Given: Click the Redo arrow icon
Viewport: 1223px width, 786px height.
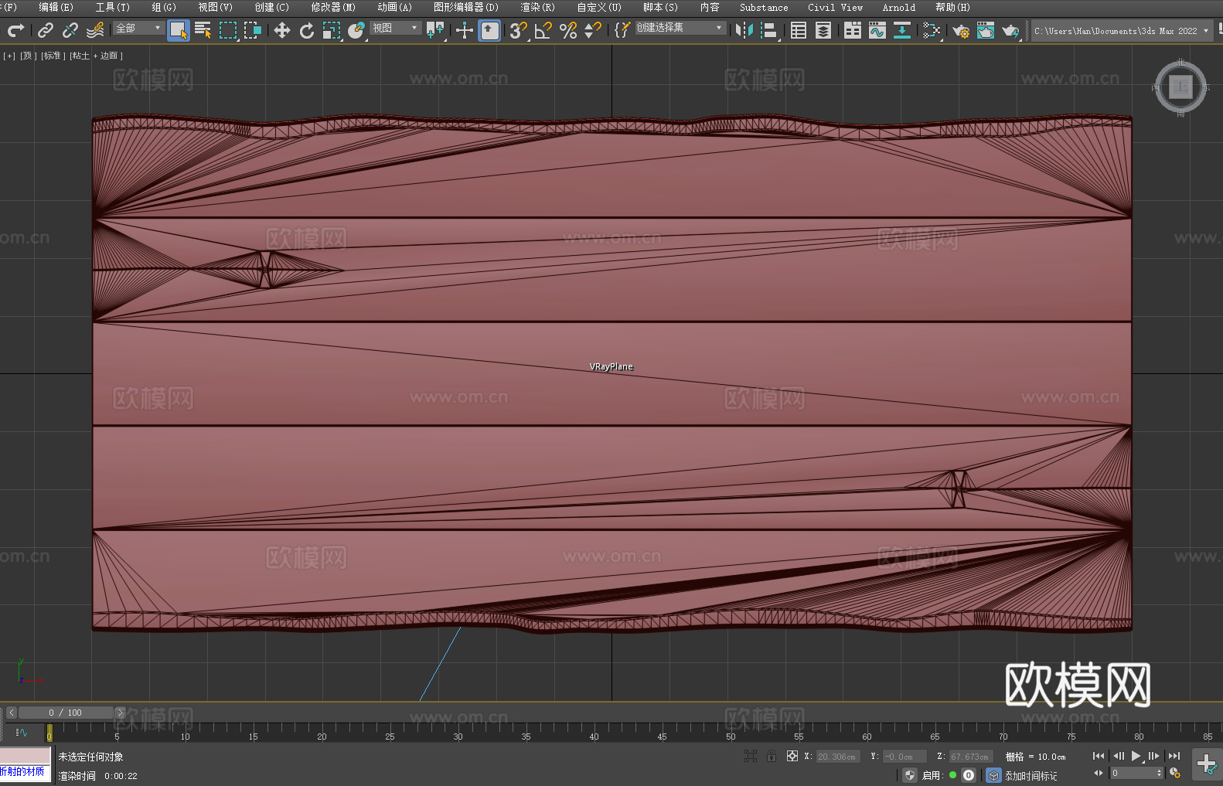Looking at the screenshot, I should (15, 30).
